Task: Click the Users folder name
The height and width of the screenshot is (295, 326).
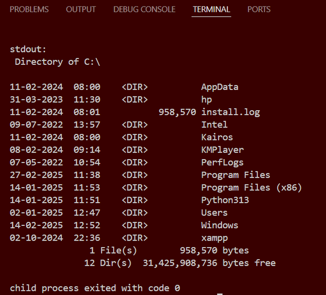Action: point(214,213)
